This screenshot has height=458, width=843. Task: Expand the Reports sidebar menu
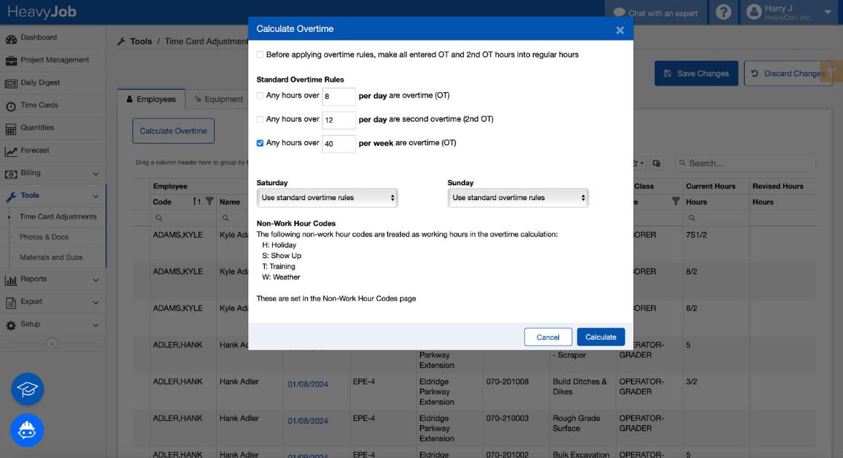tap(96, 280)
